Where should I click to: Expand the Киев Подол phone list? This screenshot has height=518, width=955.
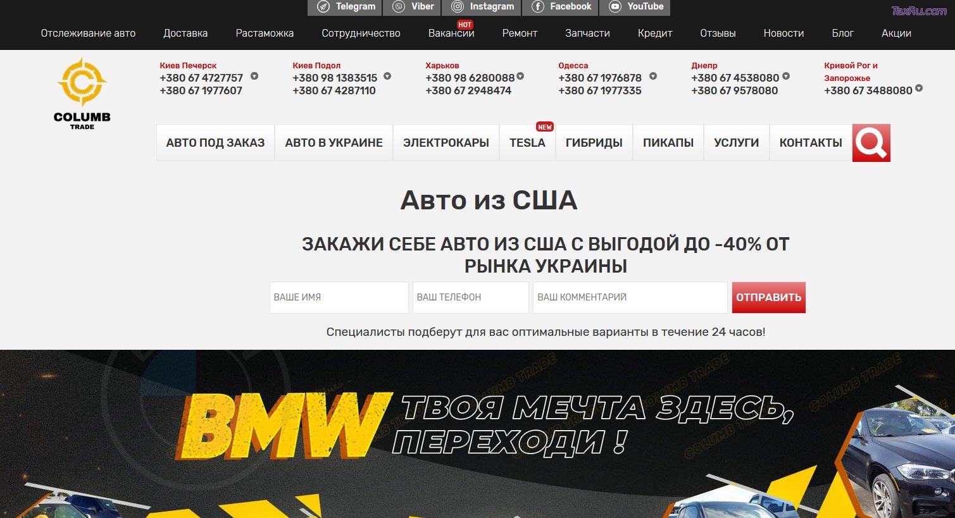click(x=387, y=77)
